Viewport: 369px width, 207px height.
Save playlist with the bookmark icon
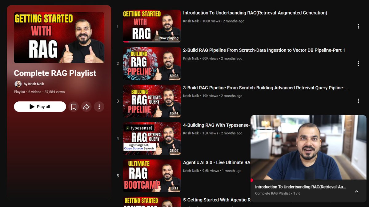point(74,107)
